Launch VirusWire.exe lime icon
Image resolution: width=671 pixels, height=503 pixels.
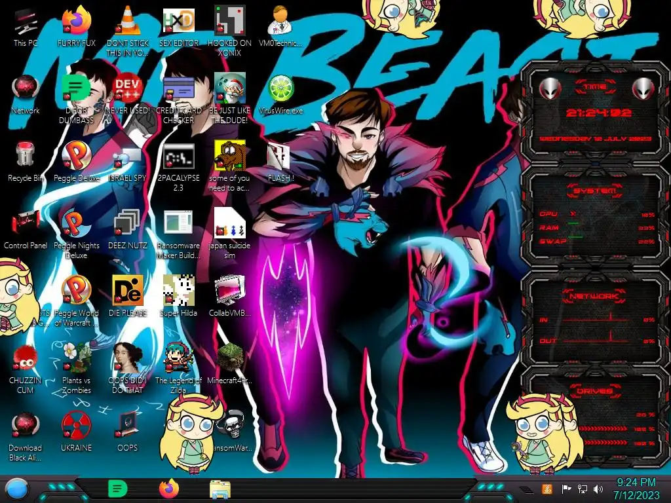280,94
